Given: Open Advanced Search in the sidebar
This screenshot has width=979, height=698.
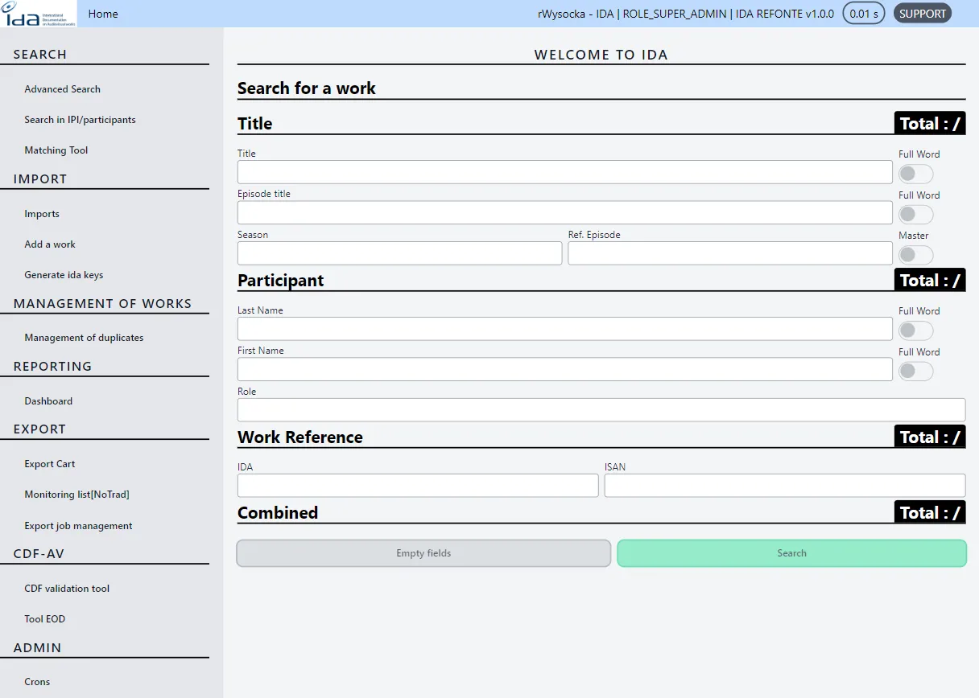Looking at the screenshot, I should coord(62,89).
